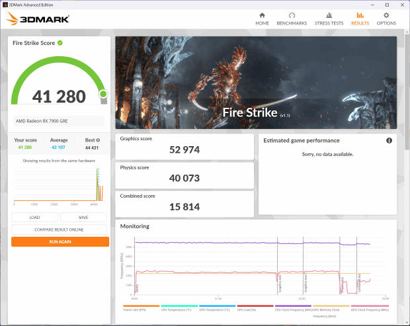
Task: Open OPTIONS tab
Action: (386, 19)
